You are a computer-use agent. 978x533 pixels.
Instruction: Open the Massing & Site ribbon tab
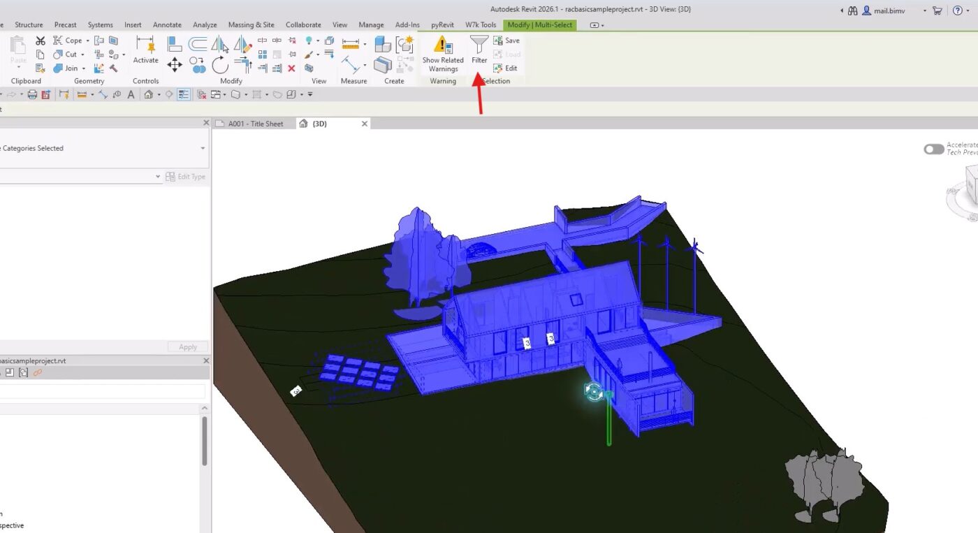[251, 25]
